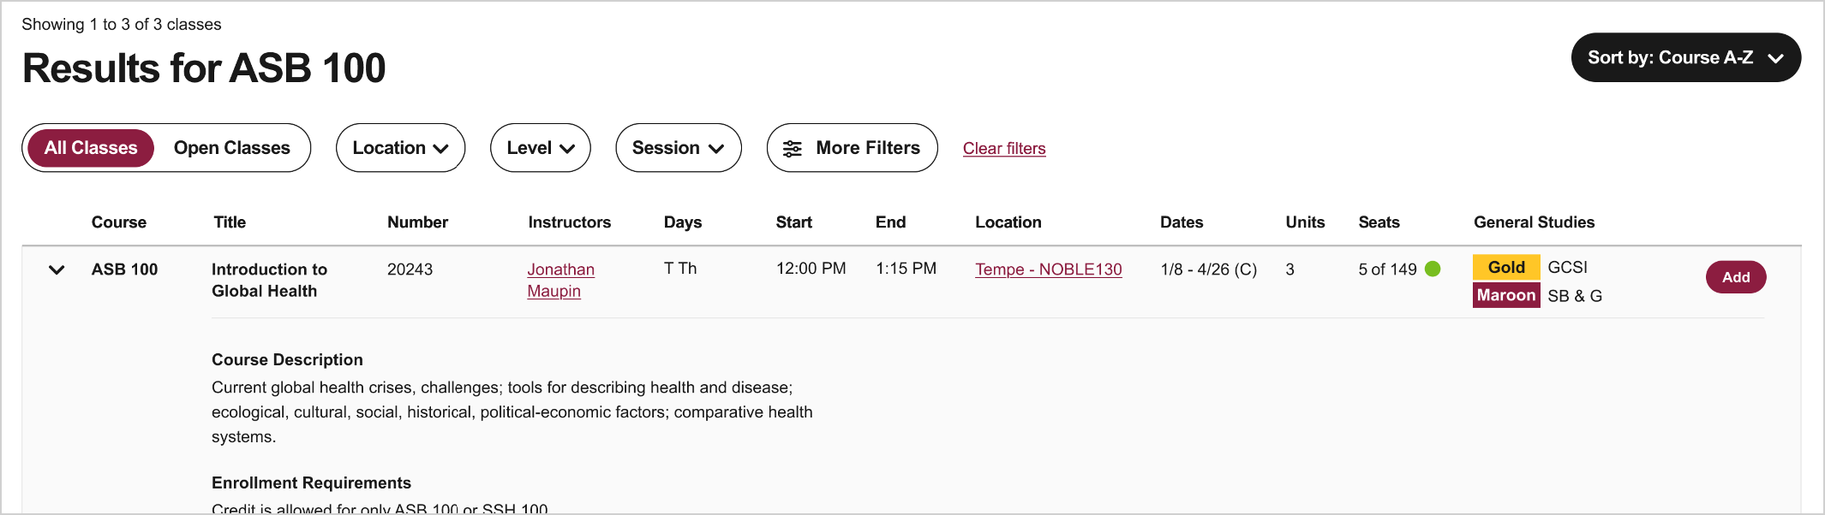Click the Course column header
The height and width of the screenshot is (515, 1825).
pyautogui.click(x=119, y=222)
